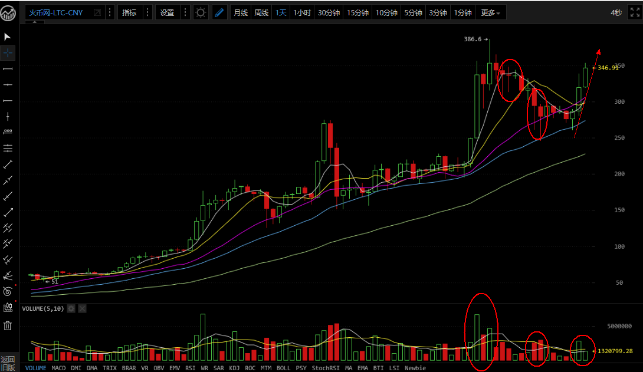Select the 10分钟 interval
643x372 pixels.
point(386,13)
